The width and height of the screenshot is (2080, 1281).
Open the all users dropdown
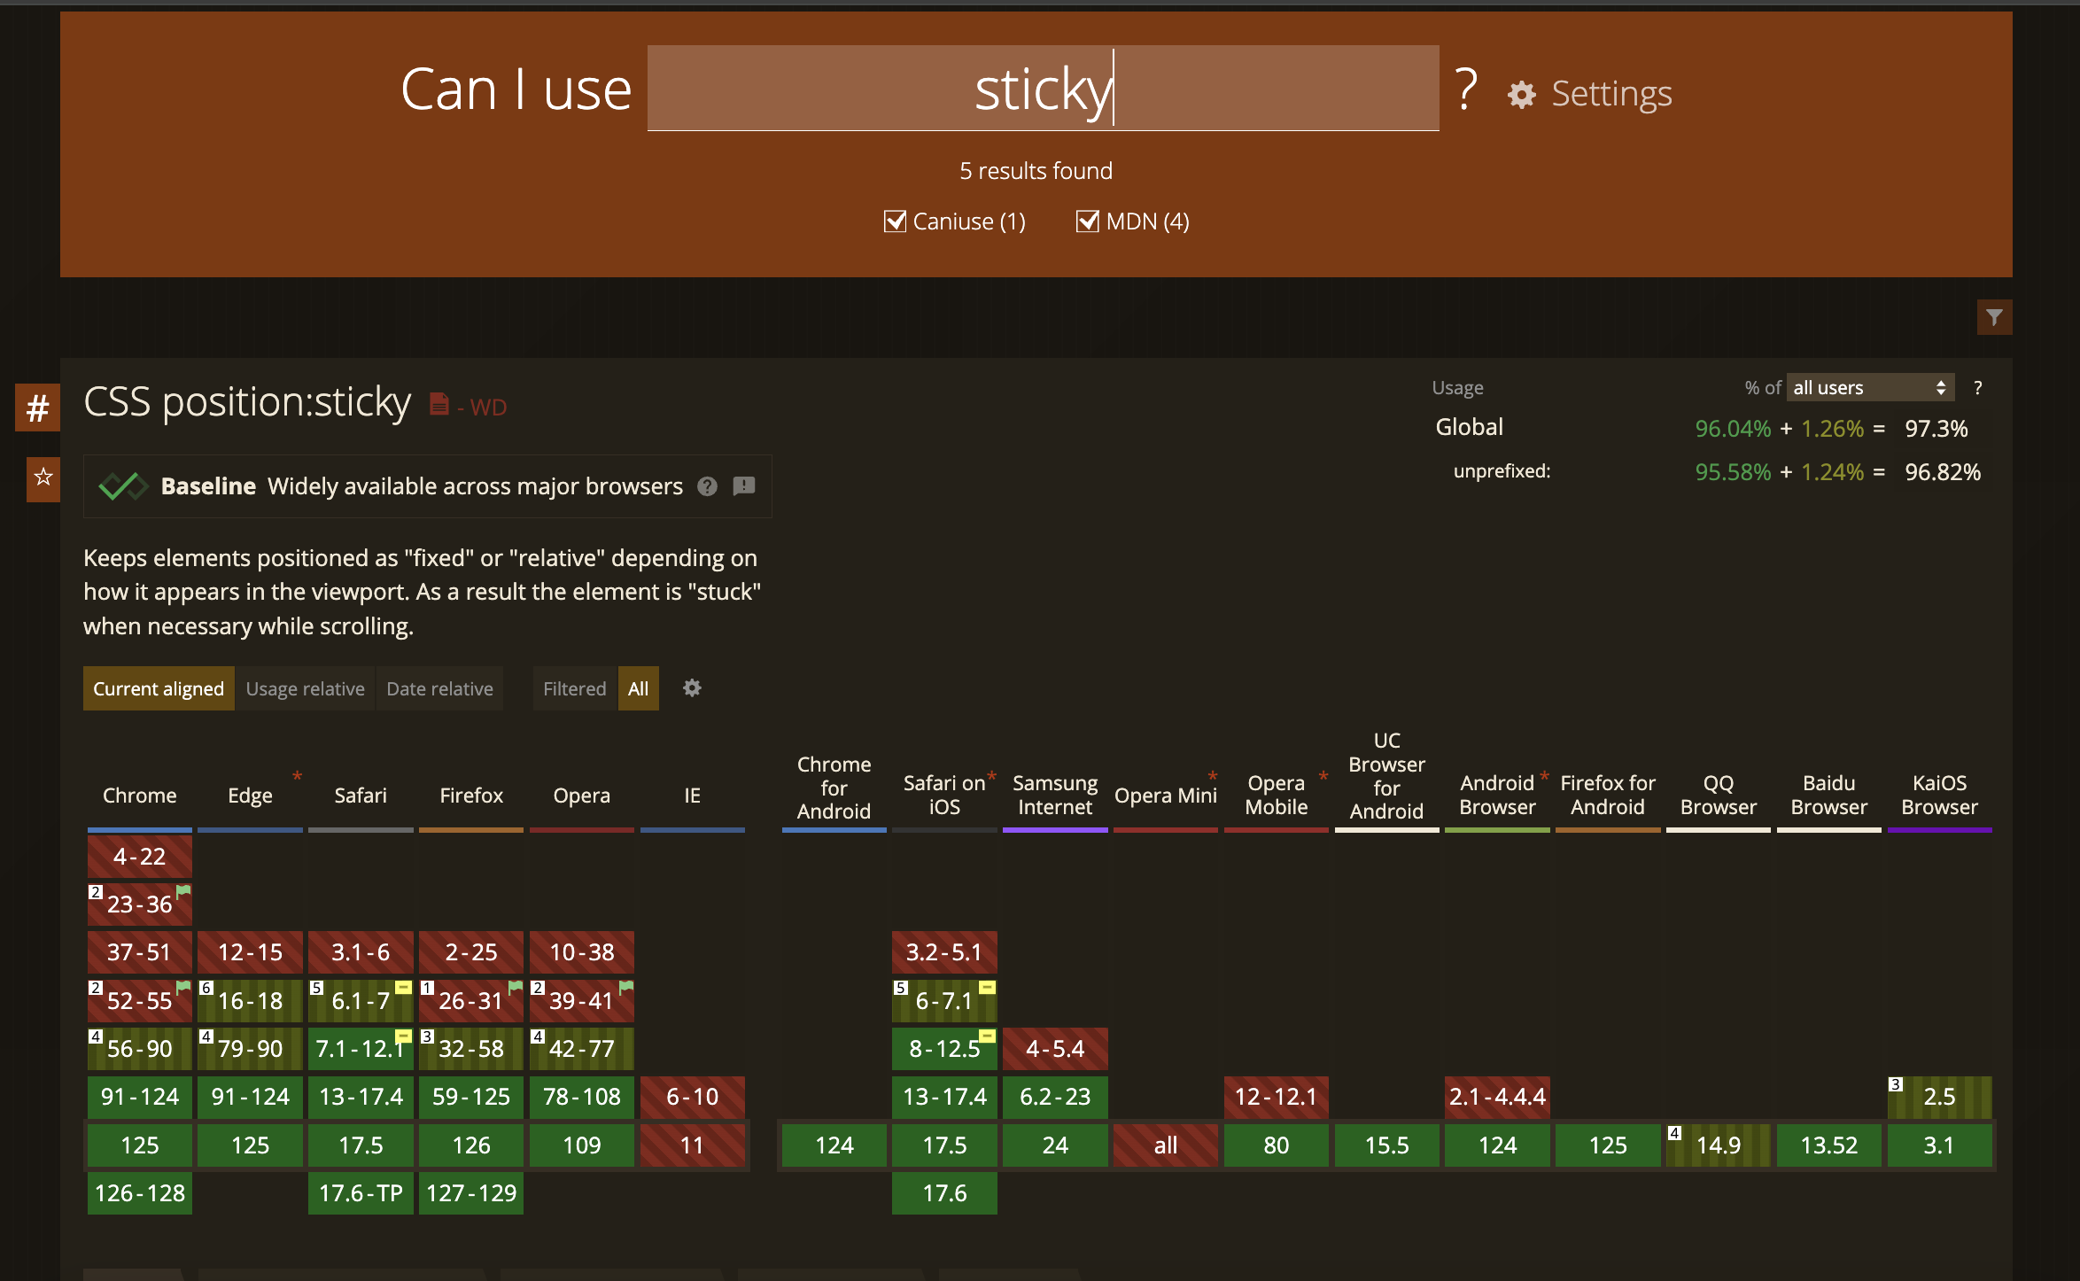(1869, 387)
